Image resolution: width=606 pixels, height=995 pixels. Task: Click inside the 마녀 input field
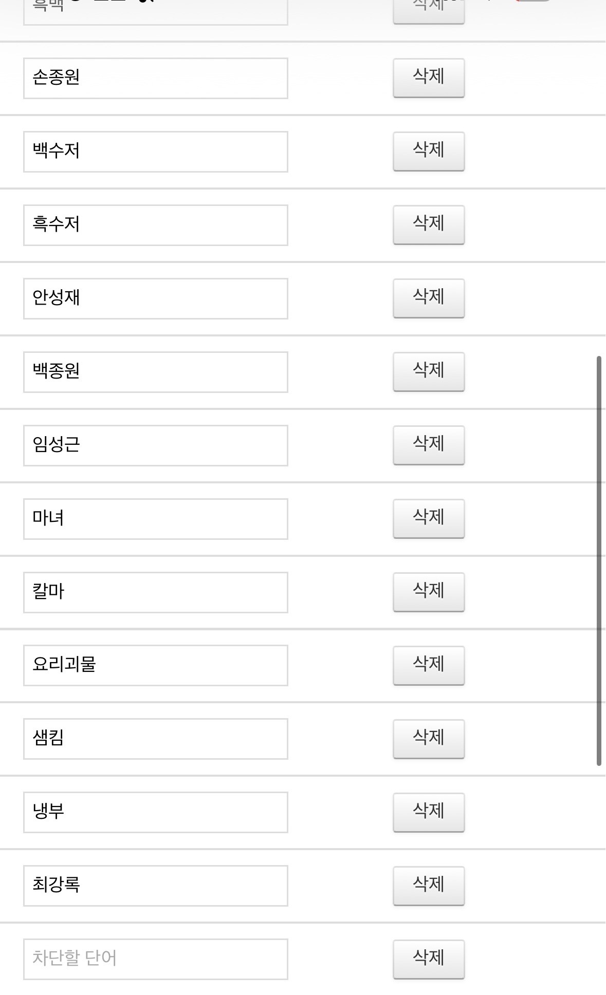155,519
